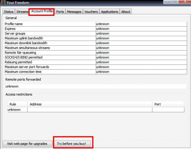Select the Port column header
The image size is (191, 149).
(168, 104)
